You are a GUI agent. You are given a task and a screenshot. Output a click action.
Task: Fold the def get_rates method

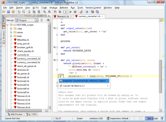tap(57, 48)
